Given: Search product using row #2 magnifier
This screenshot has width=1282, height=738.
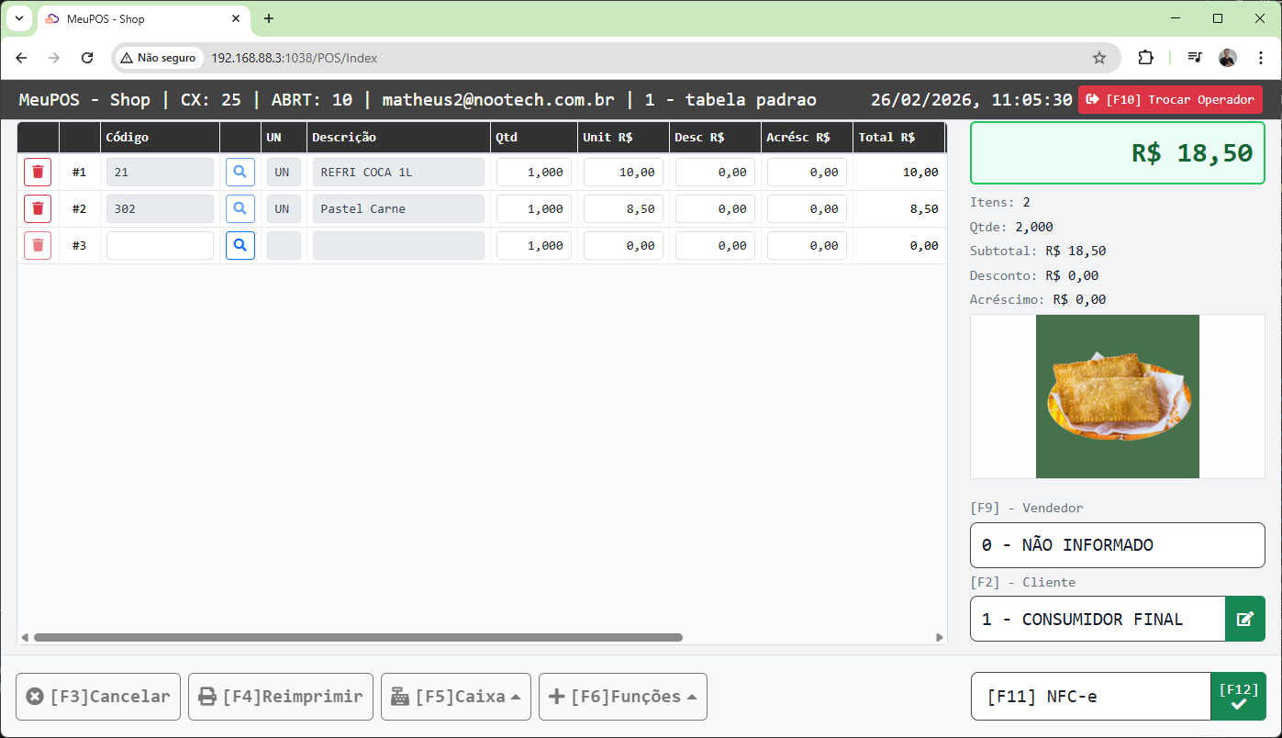Looking at the screenshot, I should pos(240,209).
